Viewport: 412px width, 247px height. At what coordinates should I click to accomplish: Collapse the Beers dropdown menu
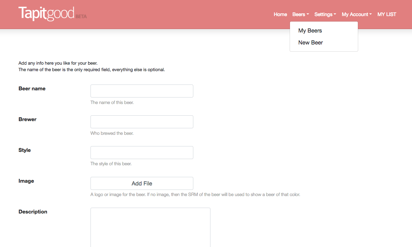point(300,14)
